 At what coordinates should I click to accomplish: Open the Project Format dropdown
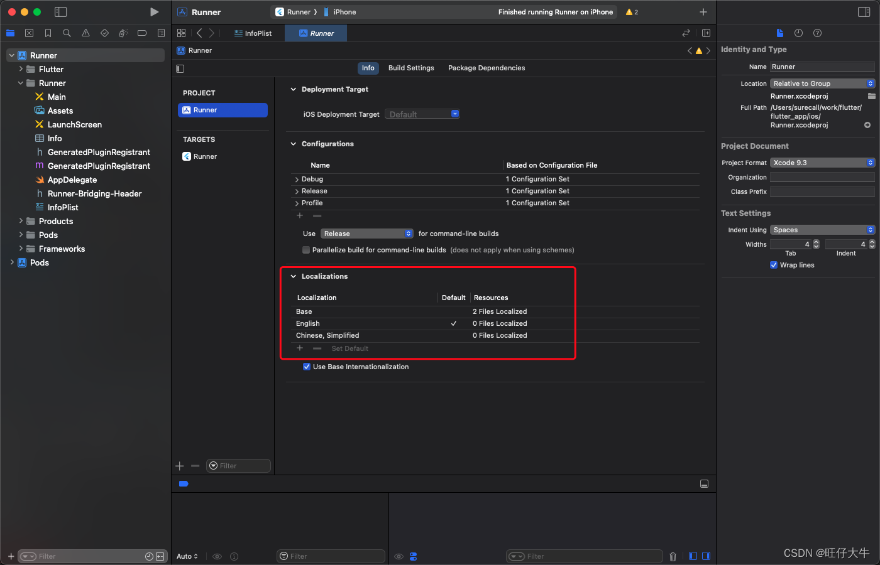tap(822, 163)
